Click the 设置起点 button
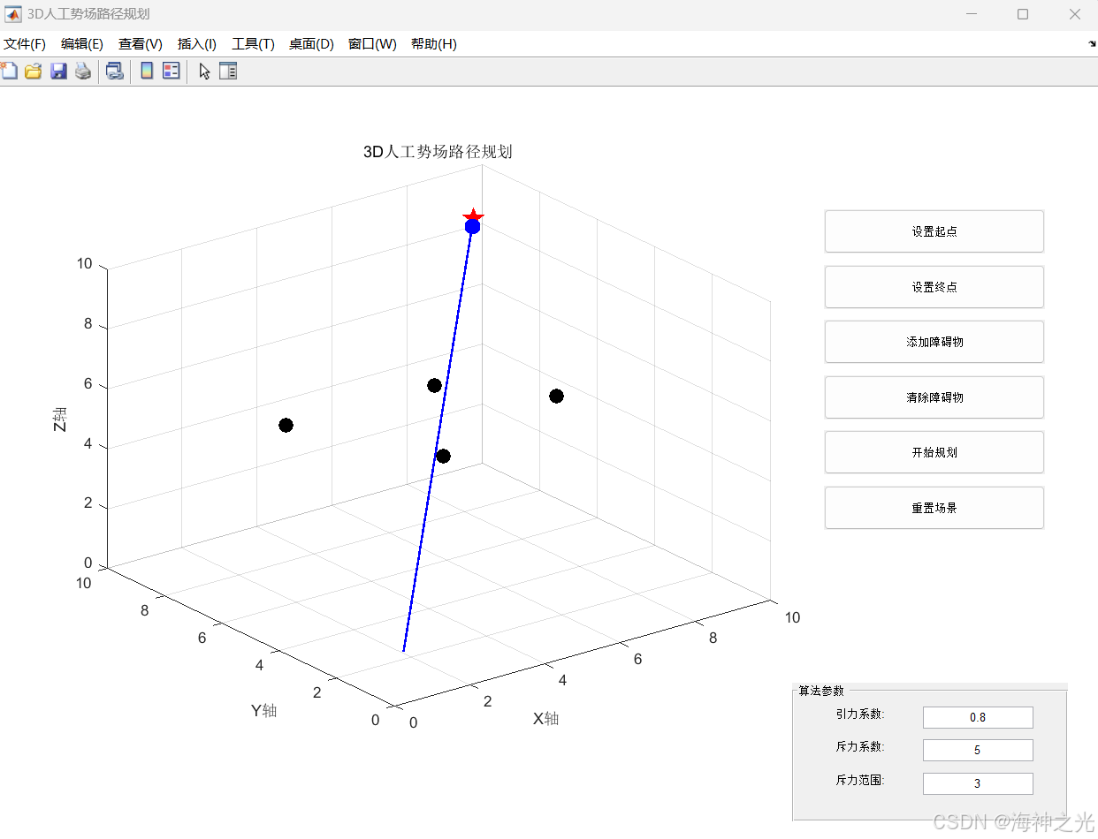Viewport: 1098px width, 839px height. click(x=934, y=231)
